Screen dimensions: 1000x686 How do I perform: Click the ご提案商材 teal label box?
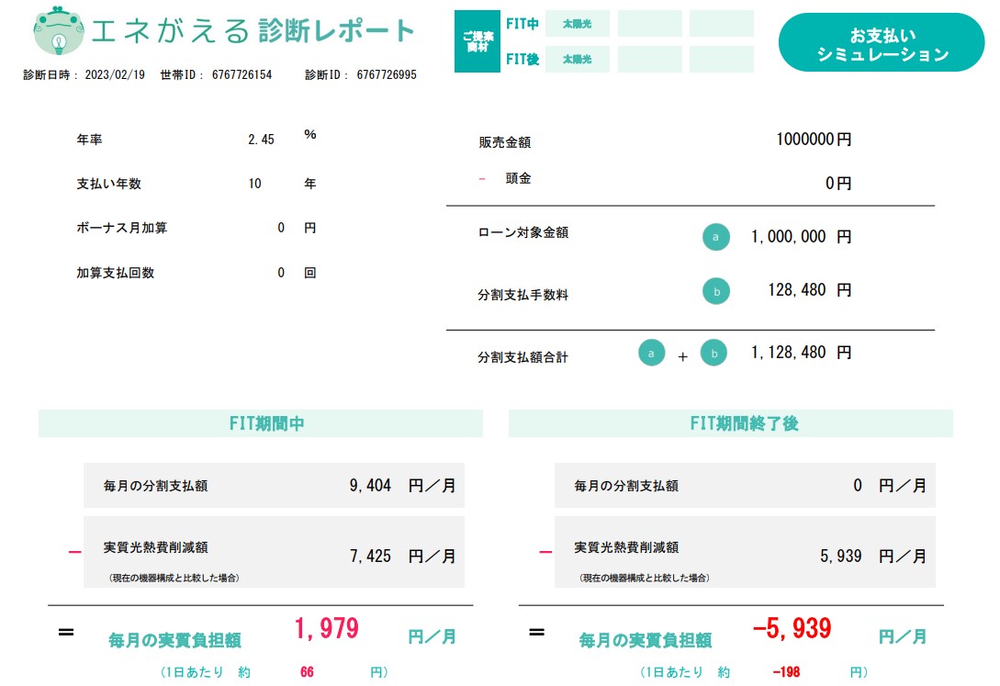tap(477, 41)
